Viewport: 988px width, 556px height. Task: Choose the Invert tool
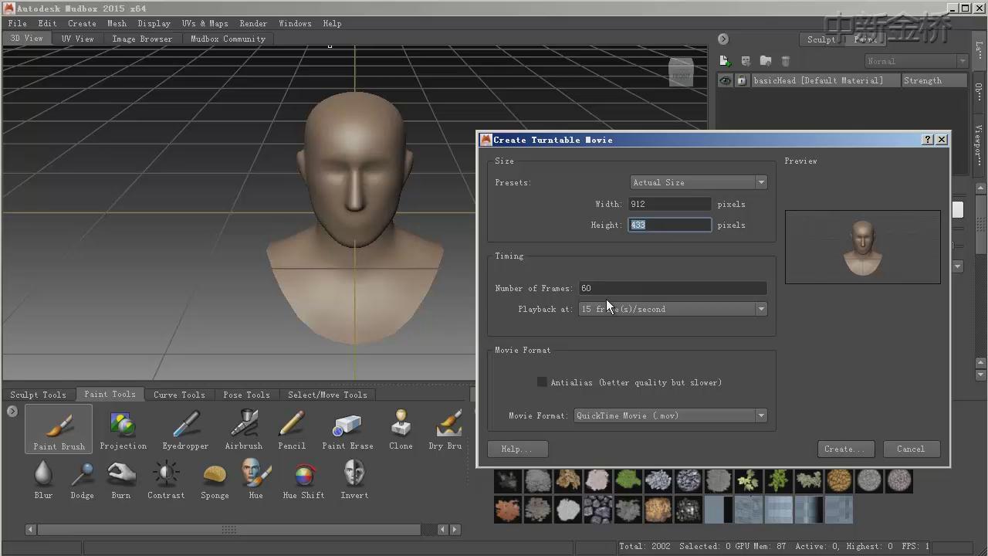click(354, 479)
